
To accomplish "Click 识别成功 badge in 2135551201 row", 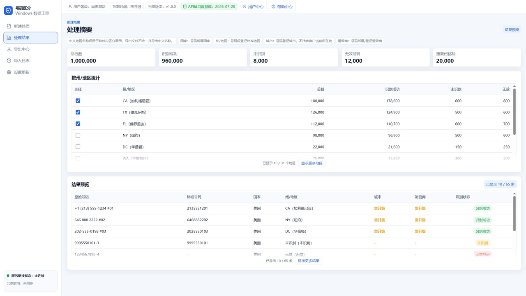I will click(x=482, y=209).
